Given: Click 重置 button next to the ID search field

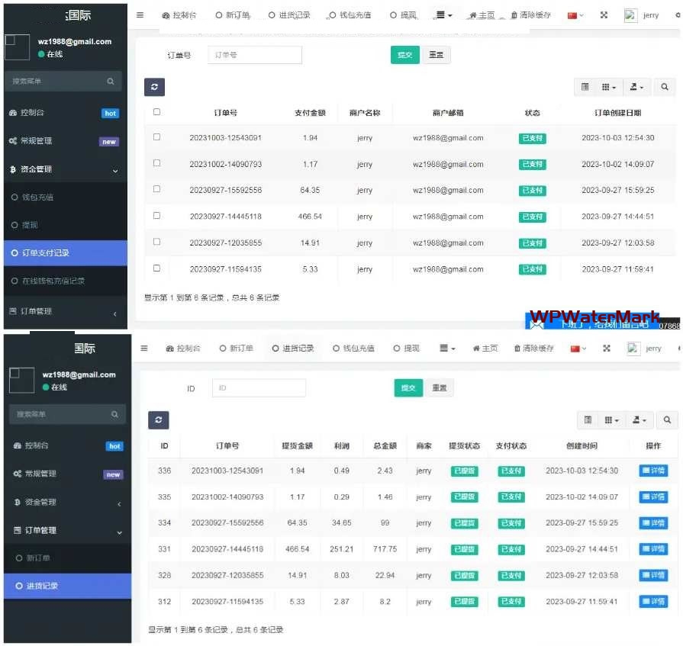Looking at the screenshot, I should pyautogui.click(x=439, y=388).
